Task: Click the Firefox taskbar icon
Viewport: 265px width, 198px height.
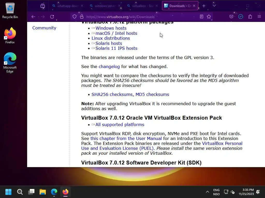Action: tap(65, 192)
